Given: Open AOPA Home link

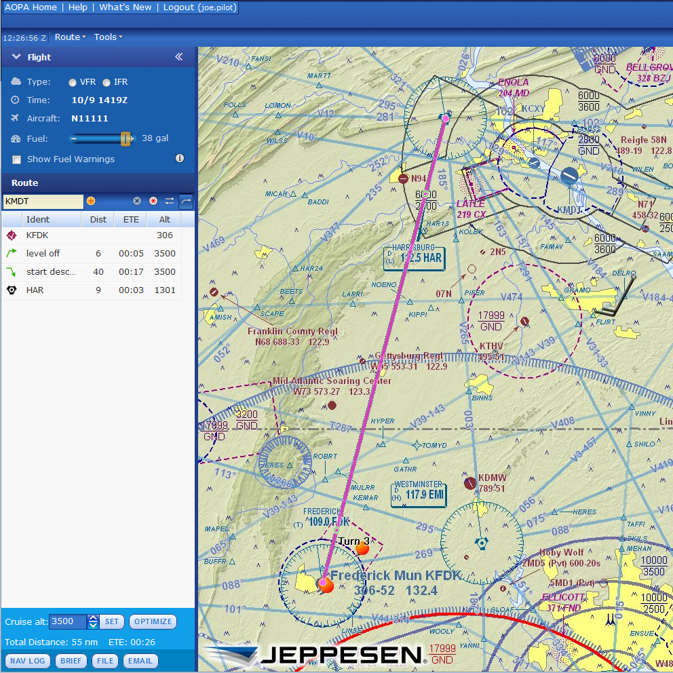Looking at the screenshot, I should [31, 7].
